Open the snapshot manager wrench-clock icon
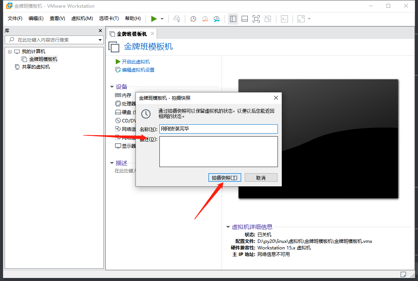 (x=217, y=19)
